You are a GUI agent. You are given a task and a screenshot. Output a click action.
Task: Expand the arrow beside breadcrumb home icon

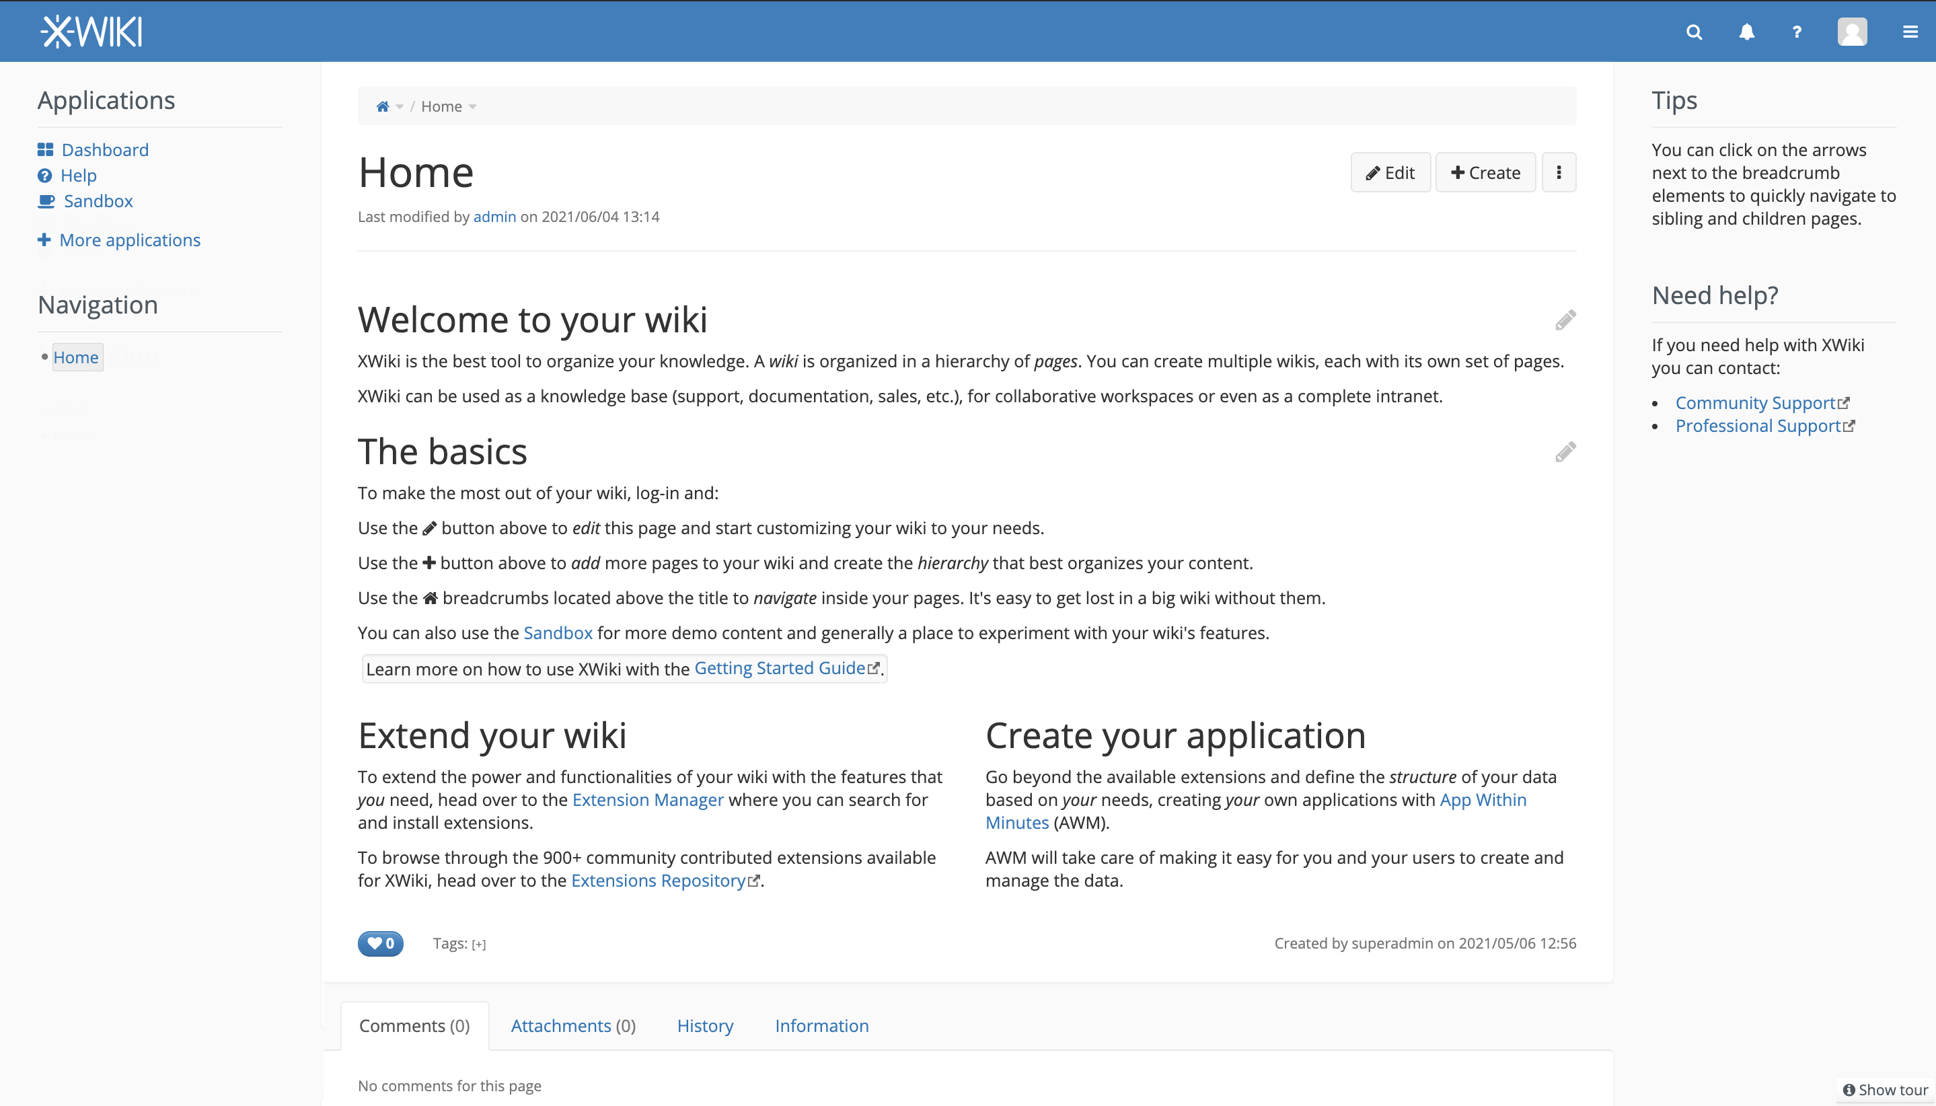[400, 107]
